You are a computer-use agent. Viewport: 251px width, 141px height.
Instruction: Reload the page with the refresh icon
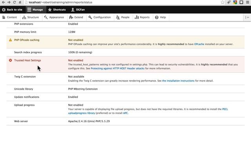[x=15, y=2]
